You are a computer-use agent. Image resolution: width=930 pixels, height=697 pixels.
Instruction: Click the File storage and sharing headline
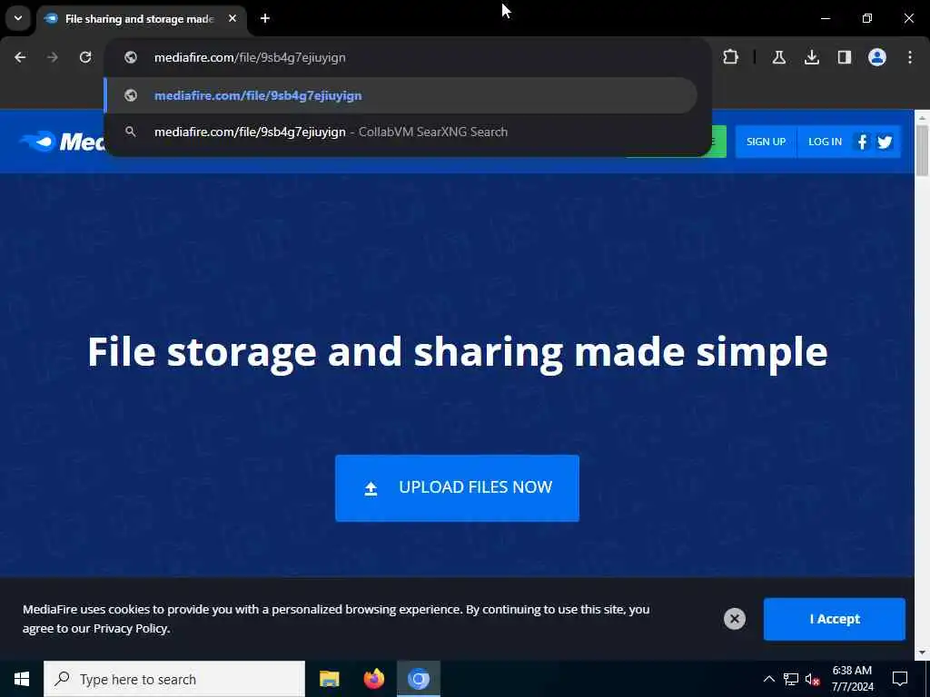(458, 353)
